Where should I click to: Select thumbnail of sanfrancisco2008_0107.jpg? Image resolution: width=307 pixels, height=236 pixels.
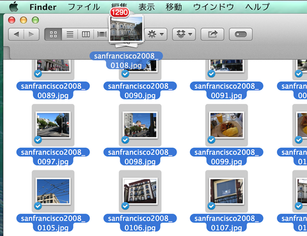coord(226,191)
